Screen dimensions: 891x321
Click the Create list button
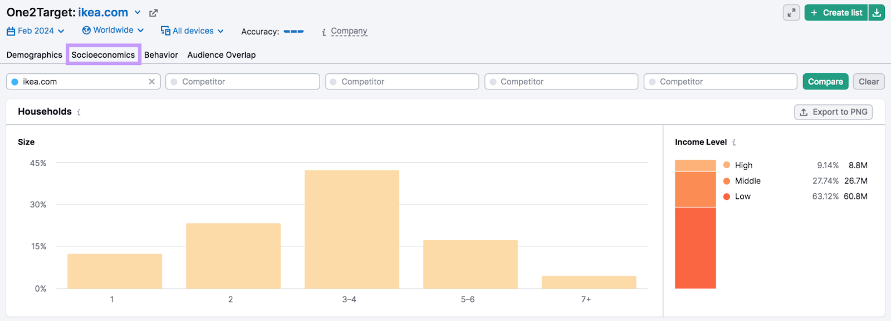(x=836, y=12)
